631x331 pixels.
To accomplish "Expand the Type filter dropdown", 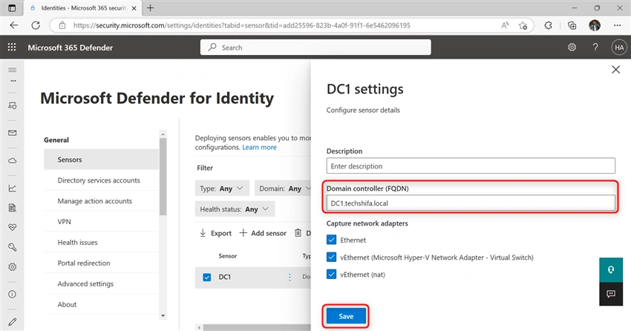I will point(222,189).
